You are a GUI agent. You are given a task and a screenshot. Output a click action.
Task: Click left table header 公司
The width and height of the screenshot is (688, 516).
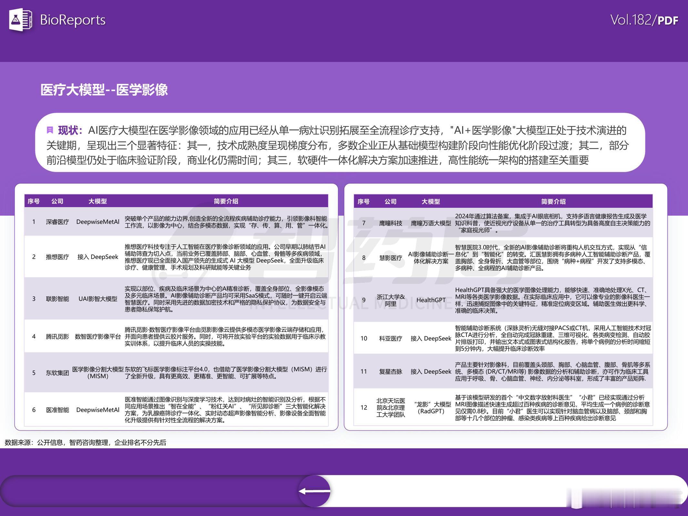pos(57,201)
